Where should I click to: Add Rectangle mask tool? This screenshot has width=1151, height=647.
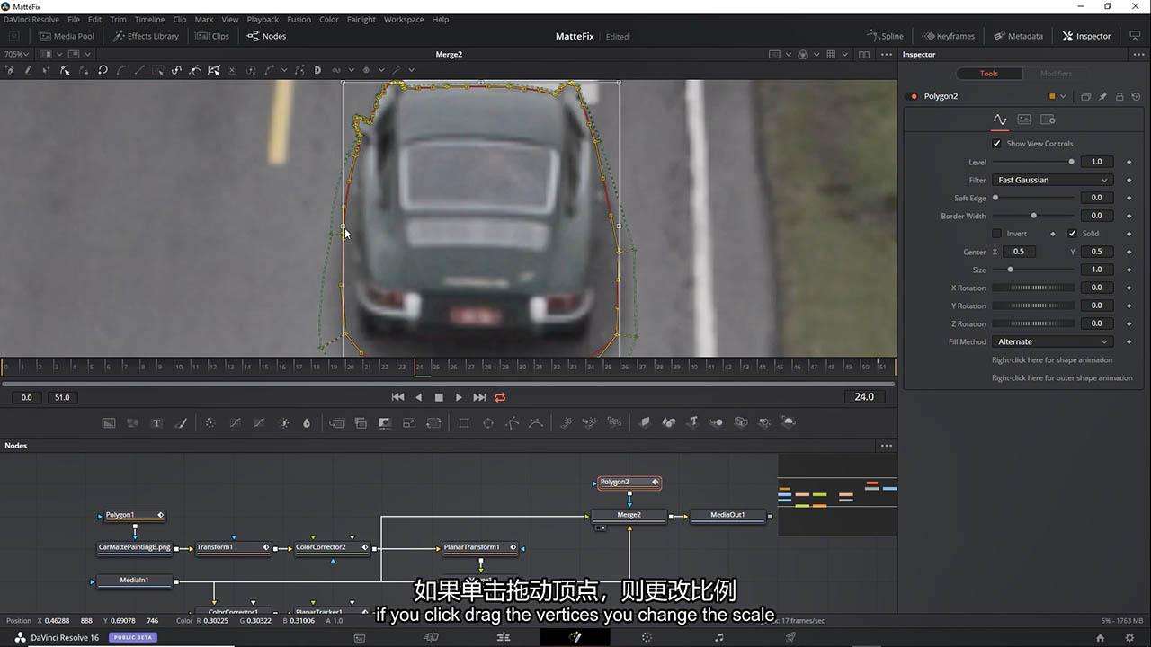(x=464, y=423)
